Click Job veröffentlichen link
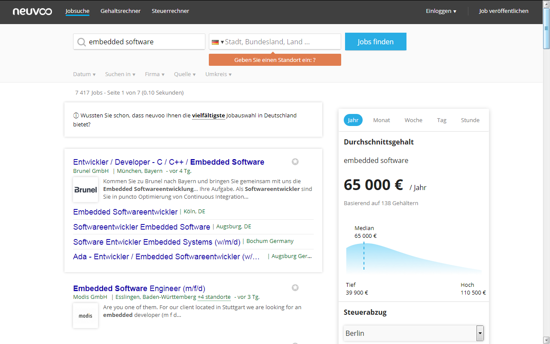550x344 pixels. point(504,11)
